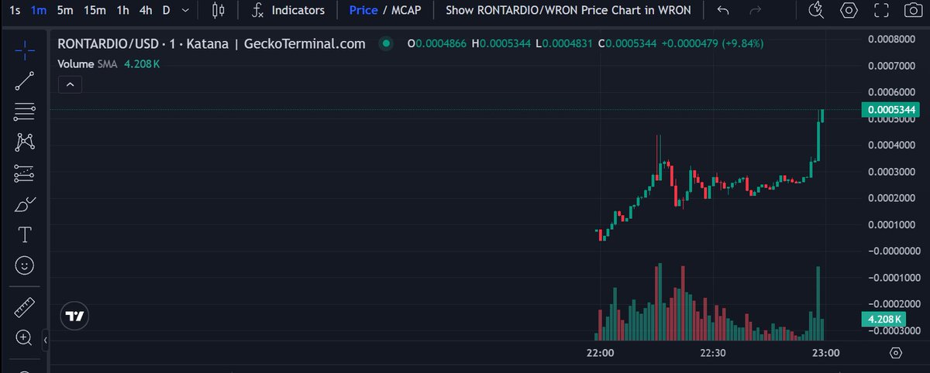
Task: Click the Volume SMA indicator label
Action: (x=88, y=63)
